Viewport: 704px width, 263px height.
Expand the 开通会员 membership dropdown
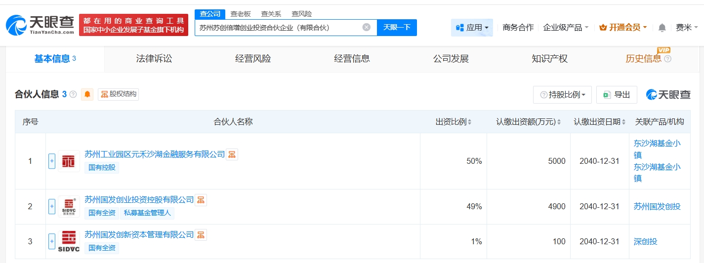(623, 28)
